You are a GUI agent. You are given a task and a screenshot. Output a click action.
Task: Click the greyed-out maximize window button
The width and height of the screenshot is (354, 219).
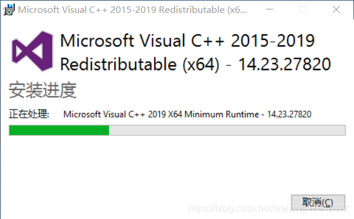tap(303, 9)
